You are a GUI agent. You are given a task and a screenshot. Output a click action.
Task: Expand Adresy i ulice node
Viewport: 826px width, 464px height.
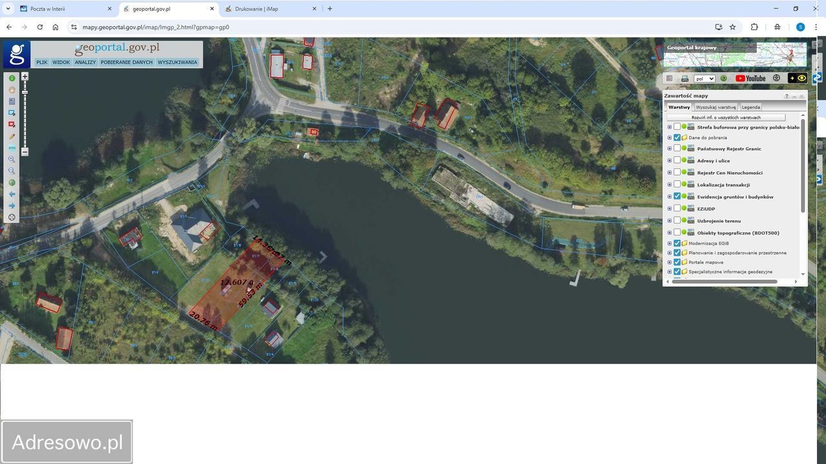click(670, 160)
